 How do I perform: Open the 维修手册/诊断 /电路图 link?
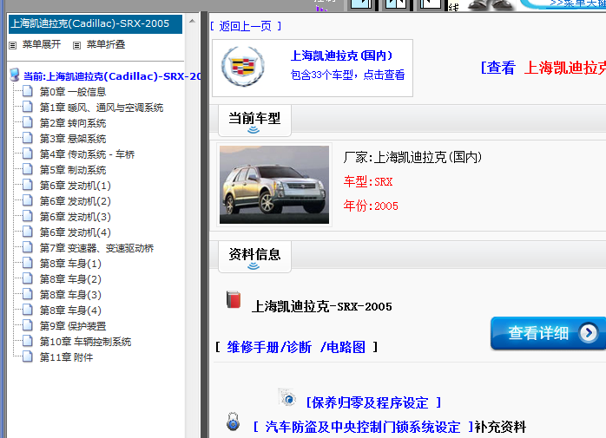pos(296,347)
